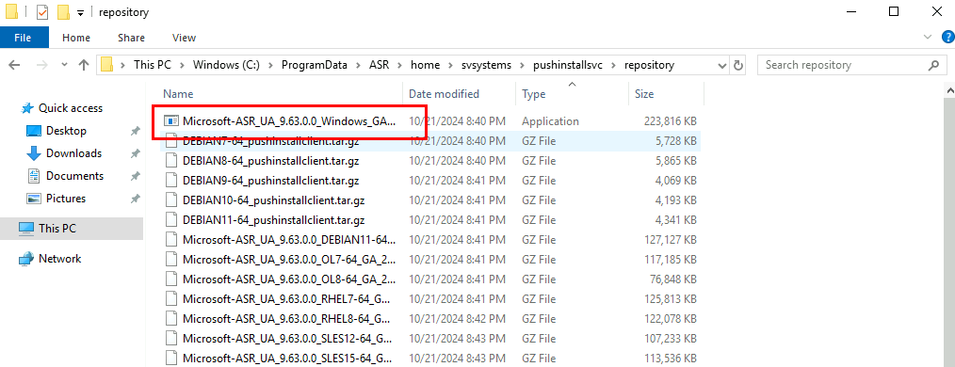Click the search magnifier icon

coord(933,65)
